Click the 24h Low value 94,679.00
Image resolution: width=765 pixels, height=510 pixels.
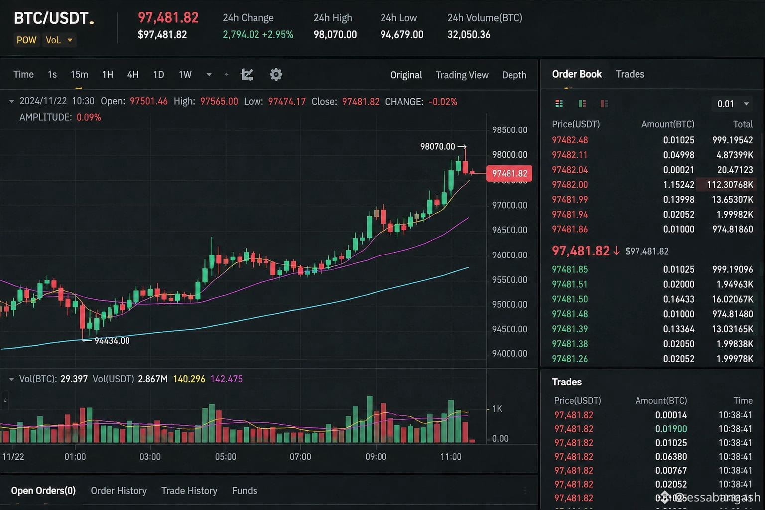coord(402,35)
